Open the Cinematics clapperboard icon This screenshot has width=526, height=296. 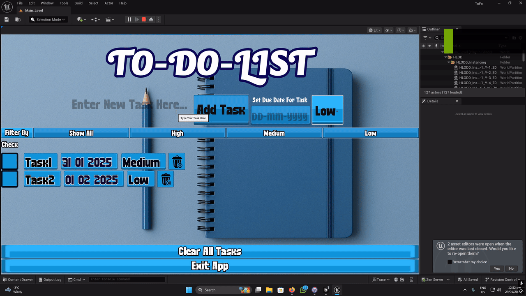pyautogui.click(x=108, y=19)
